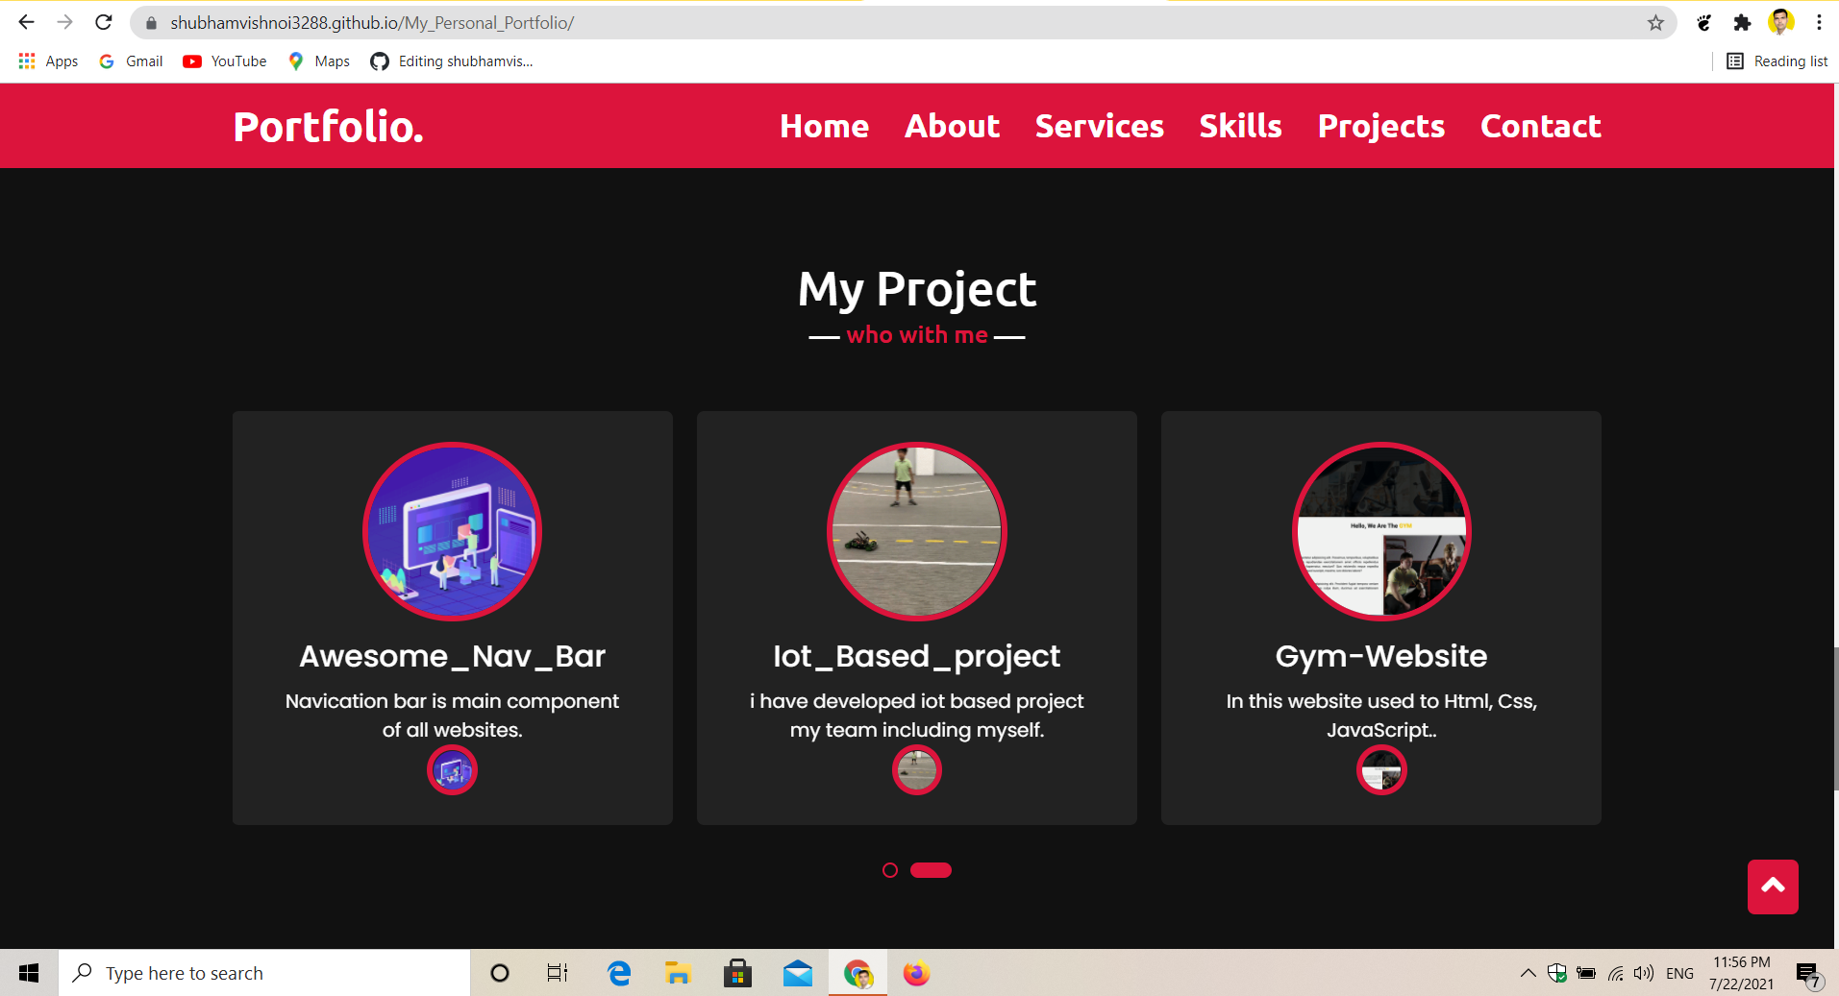Go to Projects nav item
Viewport: 1839px width, 996px height.
pos(1380,126)
